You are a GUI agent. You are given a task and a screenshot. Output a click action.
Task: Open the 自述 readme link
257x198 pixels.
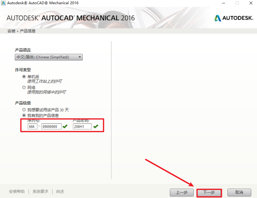[x=60, y=191]
